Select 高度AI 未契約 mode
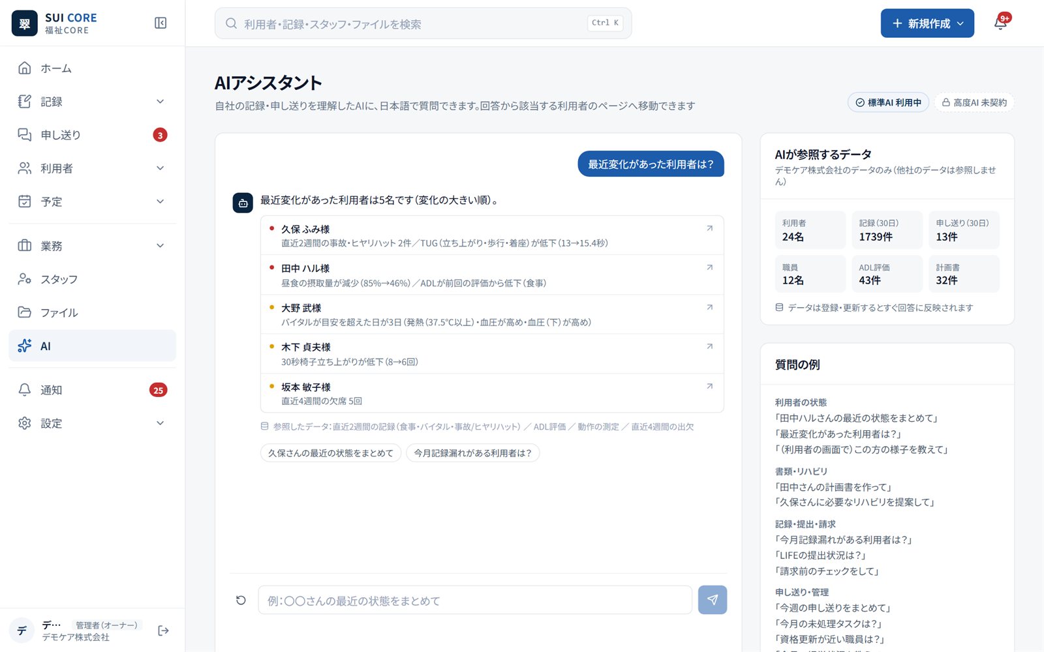Image resolution: width=1044 pixels, height=652 pixels. pyautogui.click(x=974, y=102)
